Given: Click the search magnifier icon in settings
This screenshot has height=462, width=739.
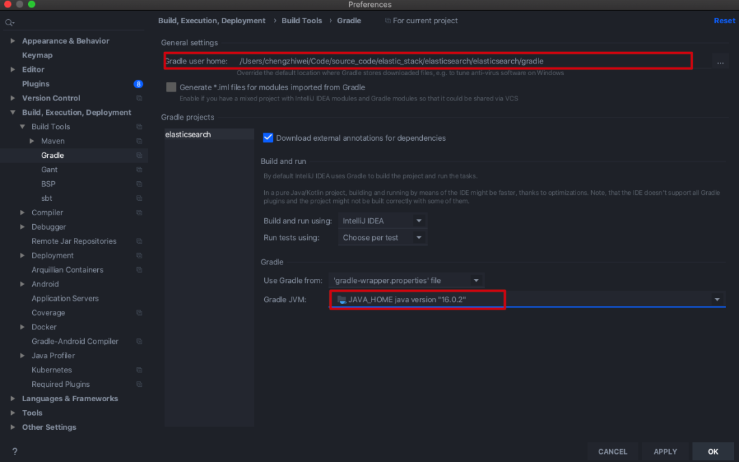Looking at the screenshot, I should (10, 22).
